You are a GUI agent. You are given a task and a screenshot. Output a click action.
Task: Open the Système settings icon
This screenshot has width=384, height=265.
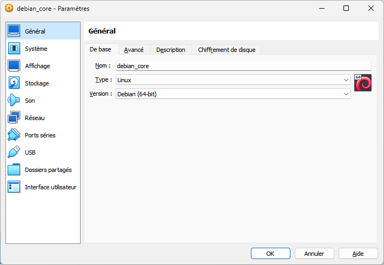click(14, 48)
